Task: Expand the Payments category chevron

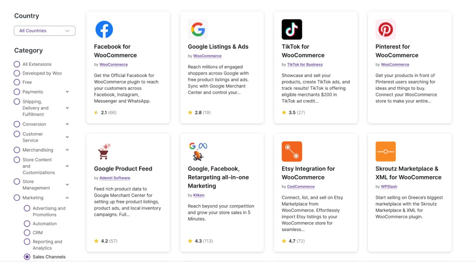Action: pyautogui.click(x=67, y=92)
